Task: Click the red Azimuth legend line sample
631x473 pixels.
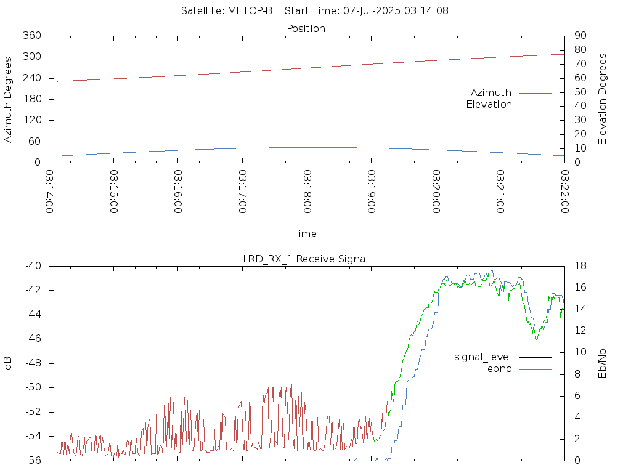Action: 535,93
